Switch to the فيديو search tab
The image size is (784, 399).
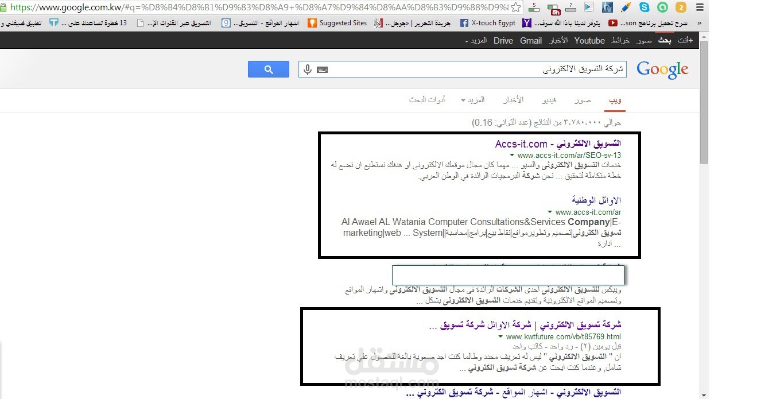pyautogui.click(x=549, y=100)
